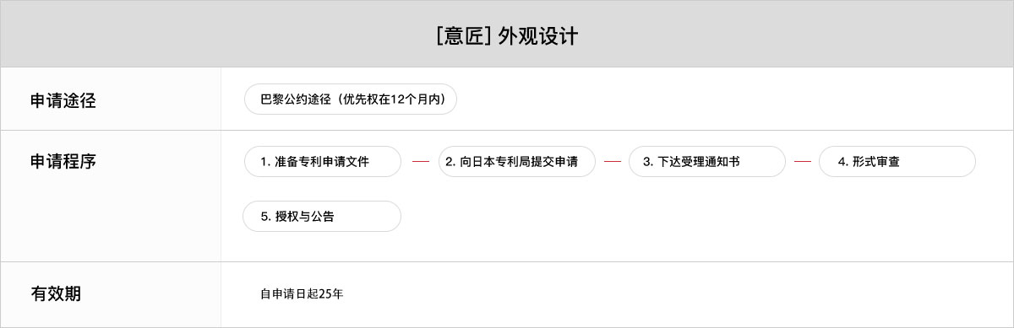Click the 自申请日起25年 text

(302, 294)
